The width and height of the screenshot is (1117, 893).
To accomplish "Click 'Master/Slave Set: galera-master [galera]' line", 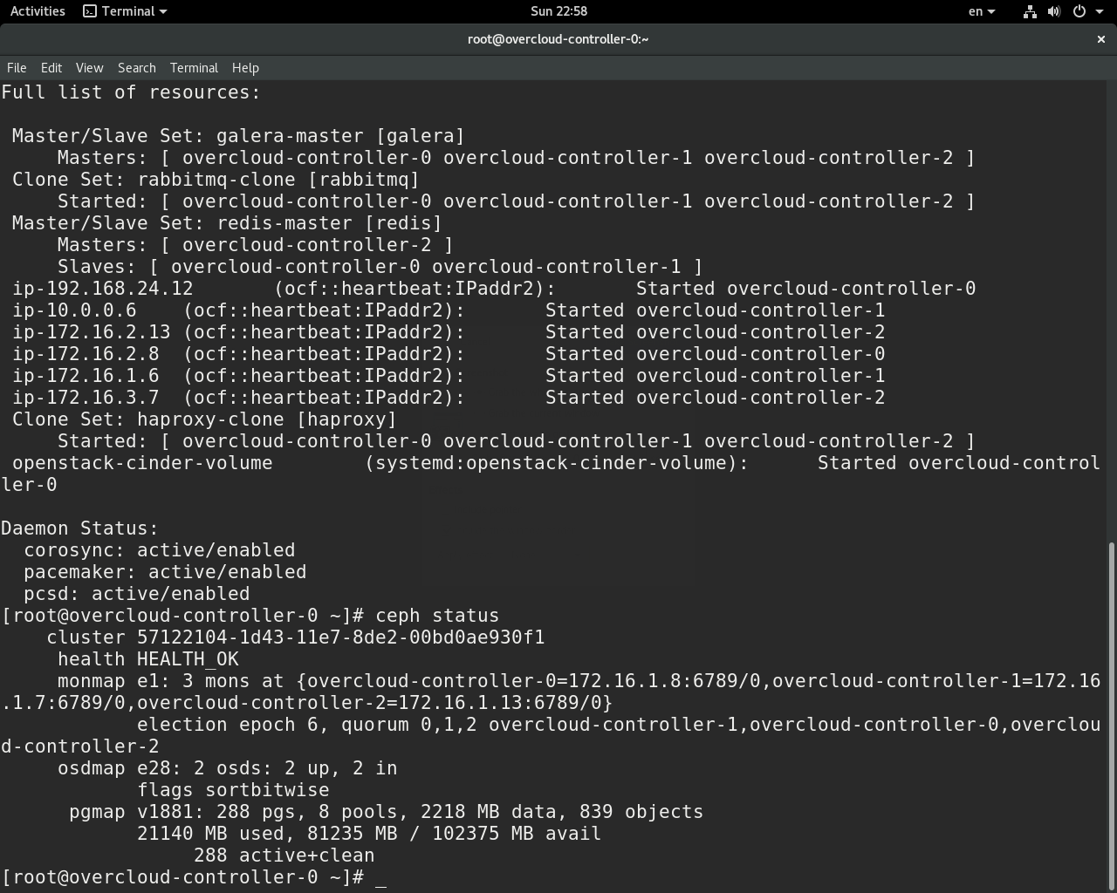I will coord(238,136).
